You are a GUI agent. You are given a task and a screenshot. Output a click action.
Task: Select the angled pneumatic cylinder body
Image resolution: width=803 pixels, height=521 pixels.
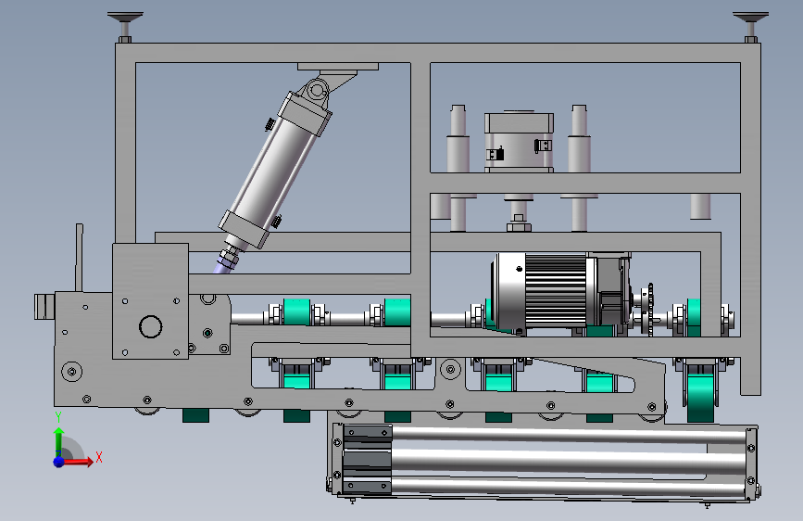click(x=274, y=170)
